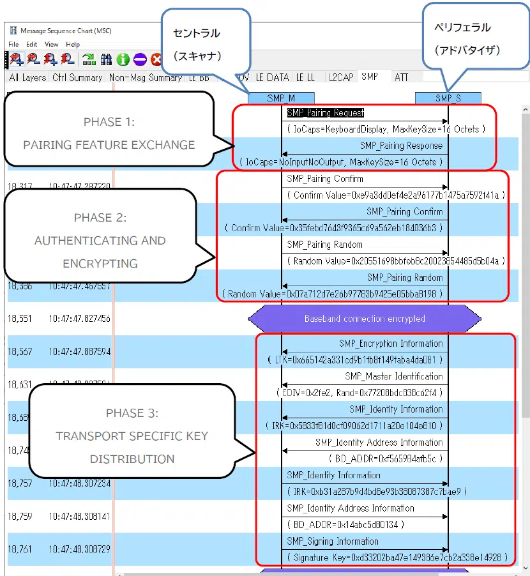Screen dimensions: 530x576
Task: Click the first zoom-out magnifier icon
Action: [x=34, y=59]
